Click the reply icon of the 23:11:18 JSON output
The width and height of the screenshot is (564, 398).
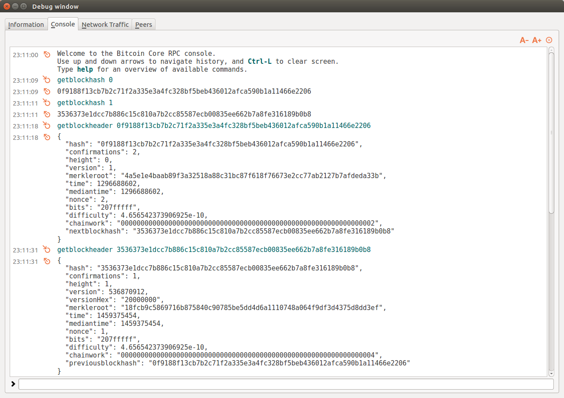(47, 137)
